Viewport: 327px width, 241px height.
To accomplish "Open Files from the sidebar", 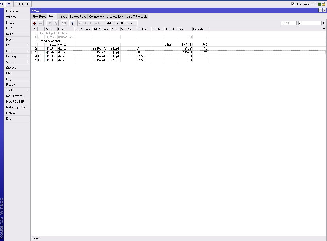I will (17, 73).
